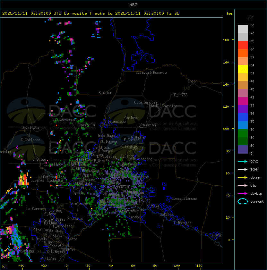Click the magenta 39-42 dBZ swatch
This screenshot has width=267, height=270.
click(243, 101)
